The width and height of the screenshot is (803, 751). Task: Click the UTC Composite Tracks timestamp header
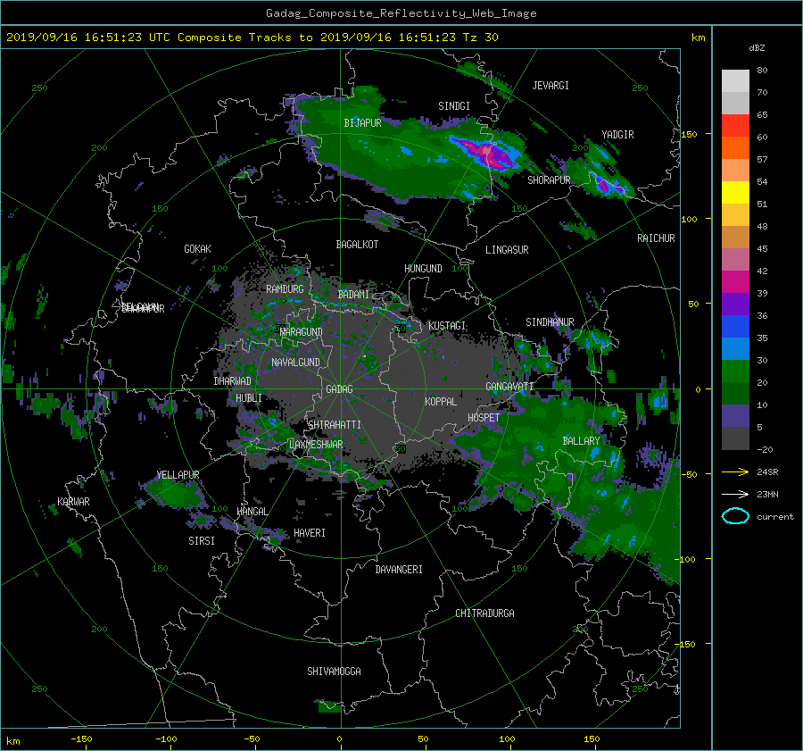coord(252,38)
